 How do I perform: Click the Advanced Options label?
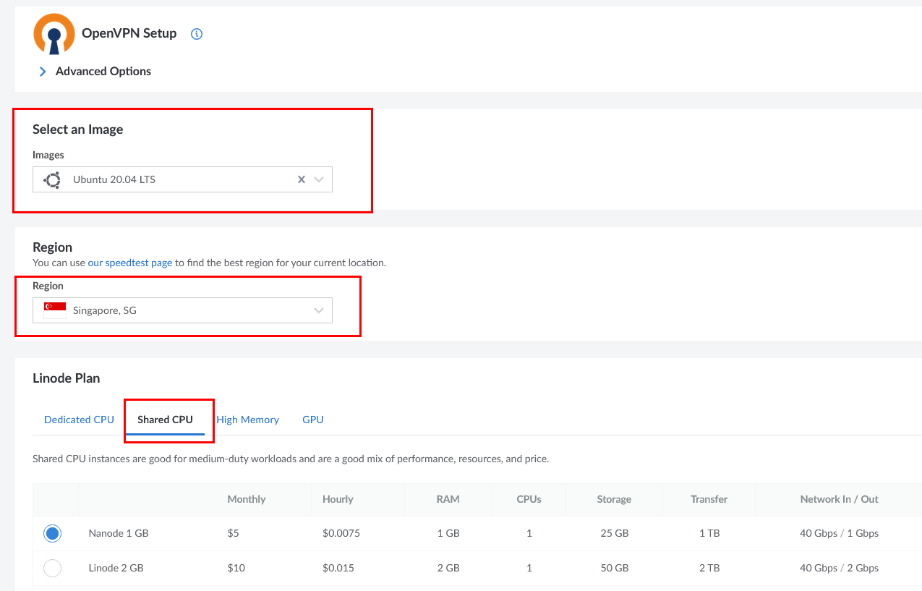click(103, 72)
